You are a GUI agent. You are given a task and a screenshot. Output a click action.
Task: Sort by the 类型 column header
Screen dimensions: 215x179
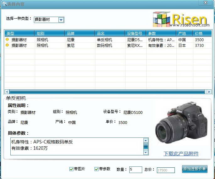click(x=19, y=33)
